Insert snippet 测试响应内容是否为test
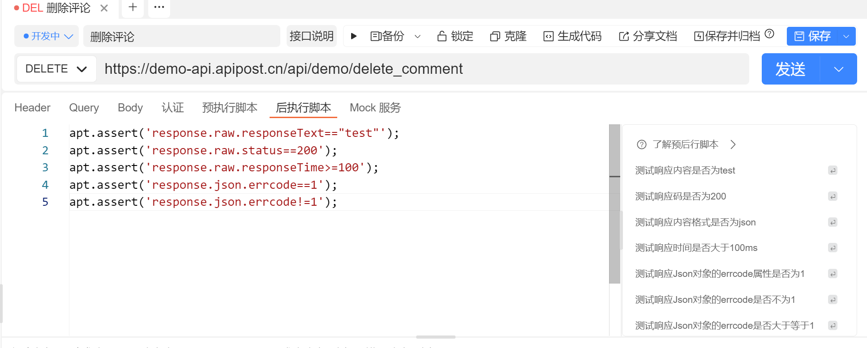 685,170
